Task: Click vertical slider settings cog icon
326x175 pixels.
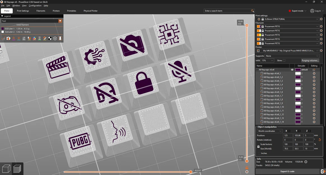Action: 247,172
